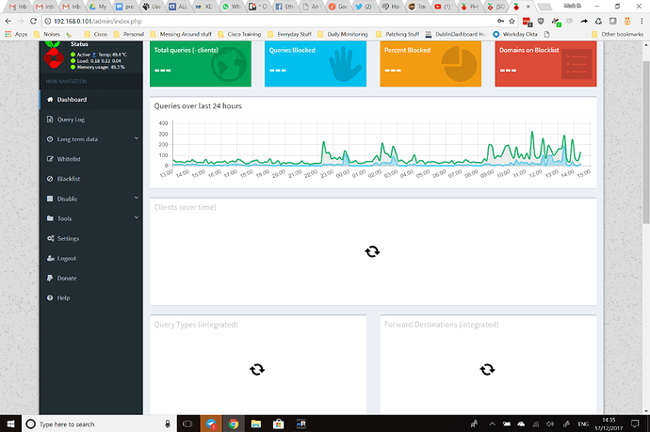Open the Everyday Stuff bookmarks folder
The height and width of the screenshot is (432, 650).
[290, 35]
